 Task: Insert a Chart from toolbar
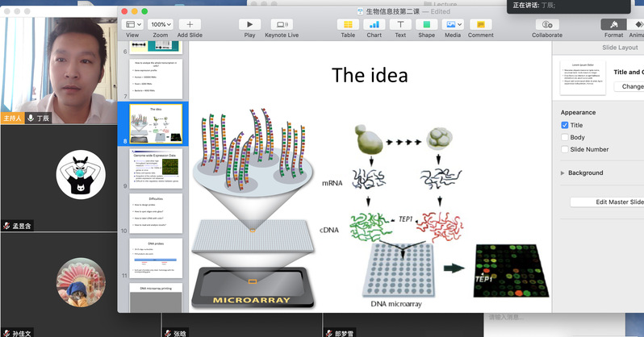tap(374, 25)
